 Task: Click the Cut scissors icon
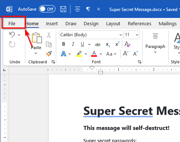tap(49, 35)
